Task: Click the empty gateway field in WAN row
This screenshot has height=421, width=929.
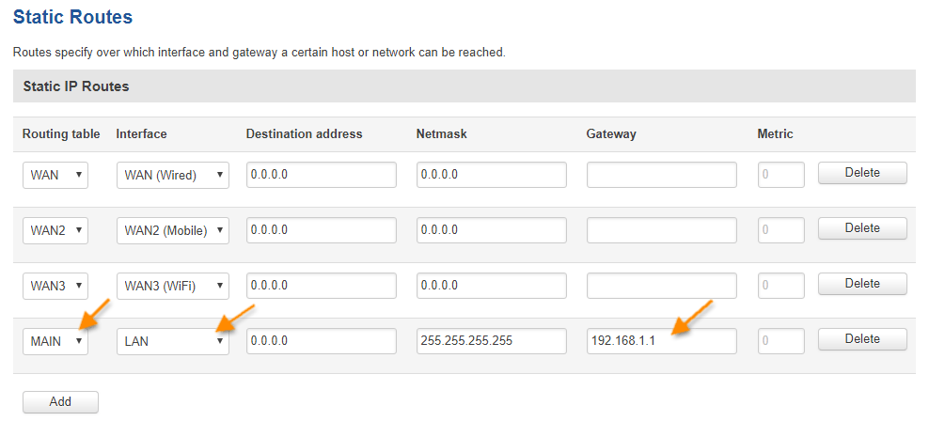Action: pyautogui.click(x=661, y=175)
